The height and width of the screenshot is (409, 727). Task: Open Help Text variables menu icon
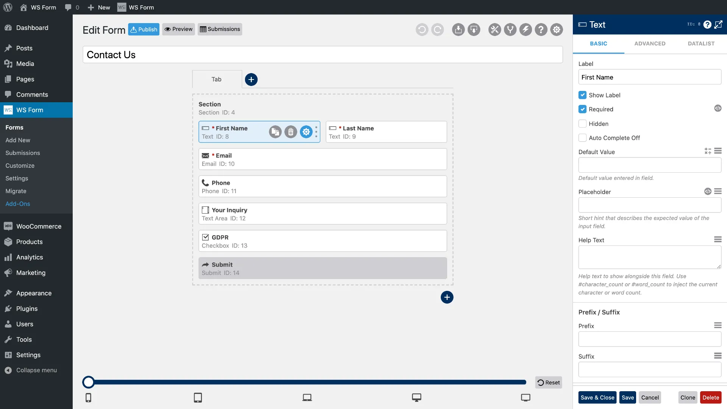coord(718,239)
